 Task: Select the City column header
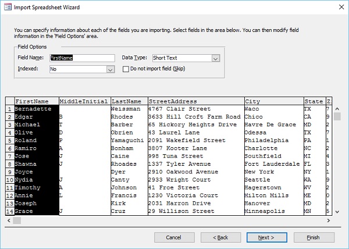click(x=273, y=101)
